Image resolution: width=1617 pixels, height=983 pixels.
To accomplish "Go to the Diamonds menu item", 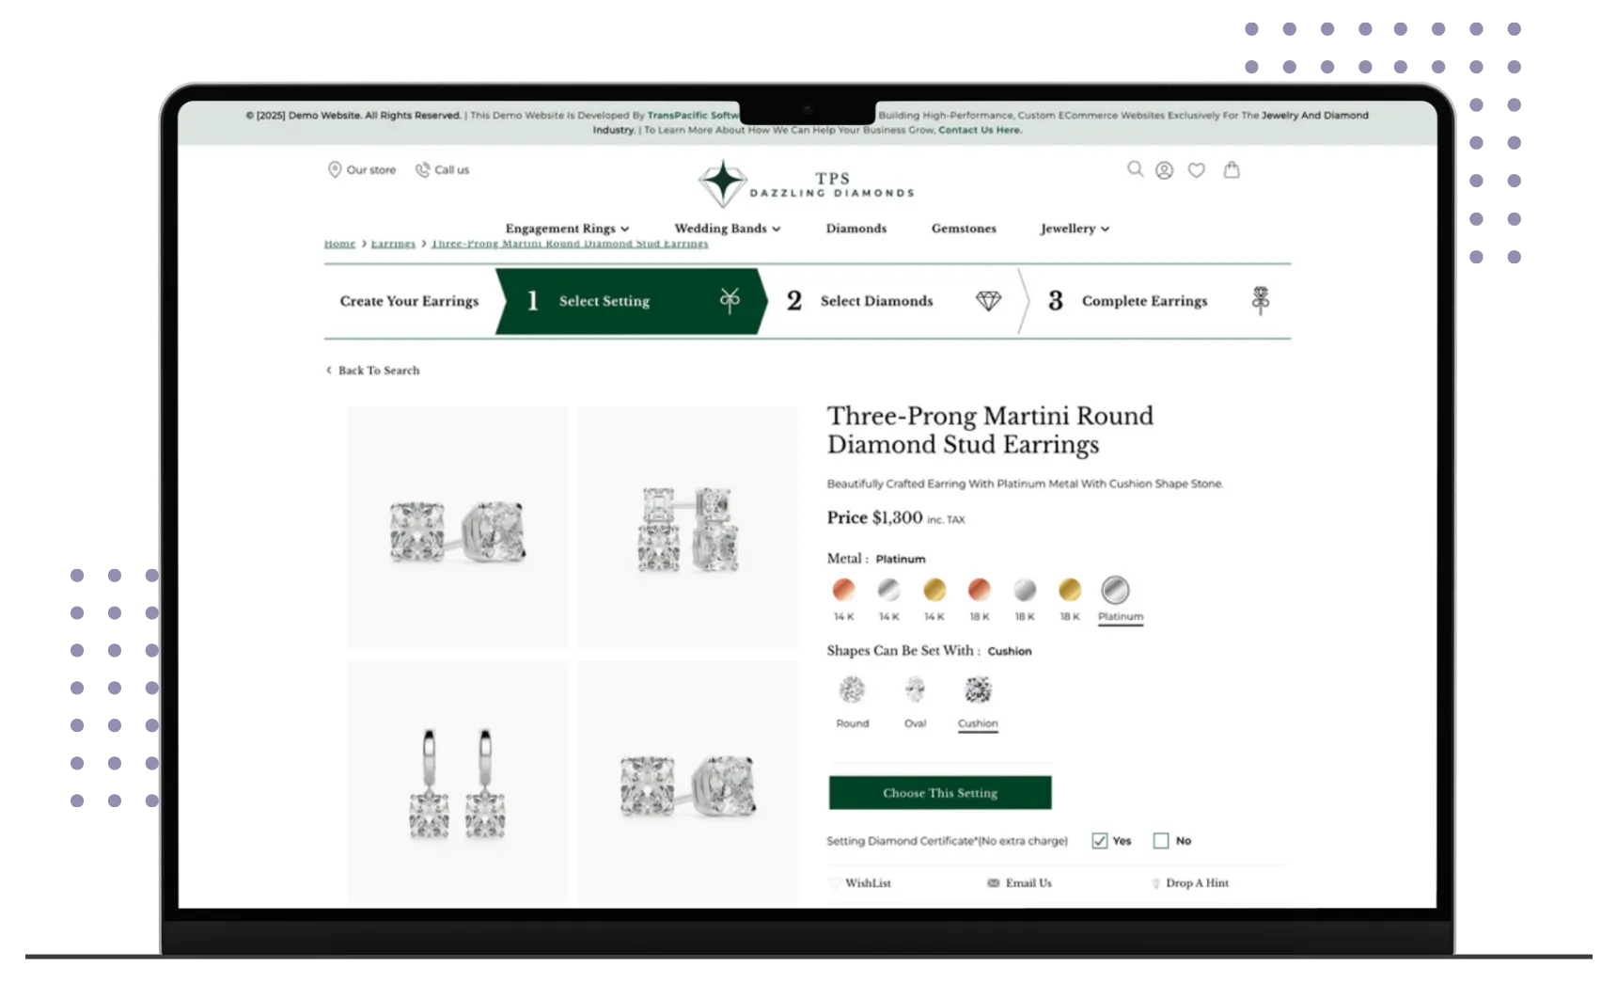I will tap(856, 229).
